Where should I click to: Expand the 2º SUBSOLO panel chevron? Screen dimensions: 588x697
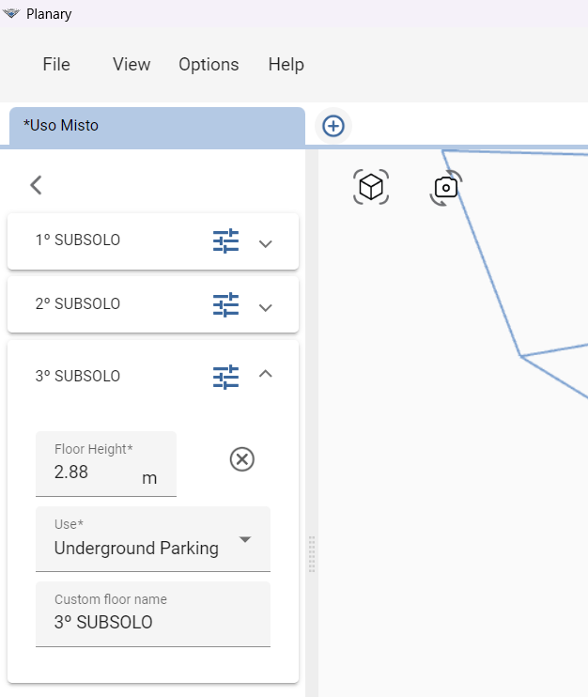(265, 307)
